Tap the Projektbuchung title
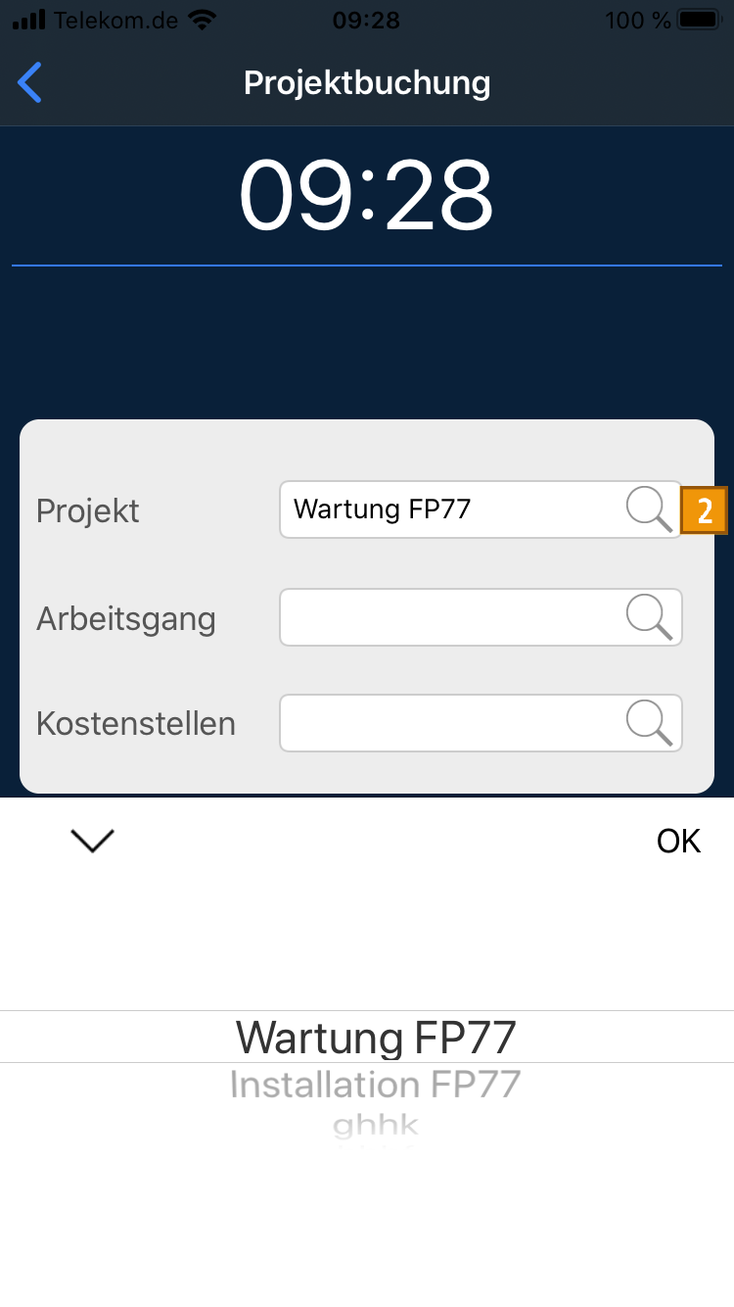Image resolution: width=734 pixels, height=1307 pixels. (367, 82)
